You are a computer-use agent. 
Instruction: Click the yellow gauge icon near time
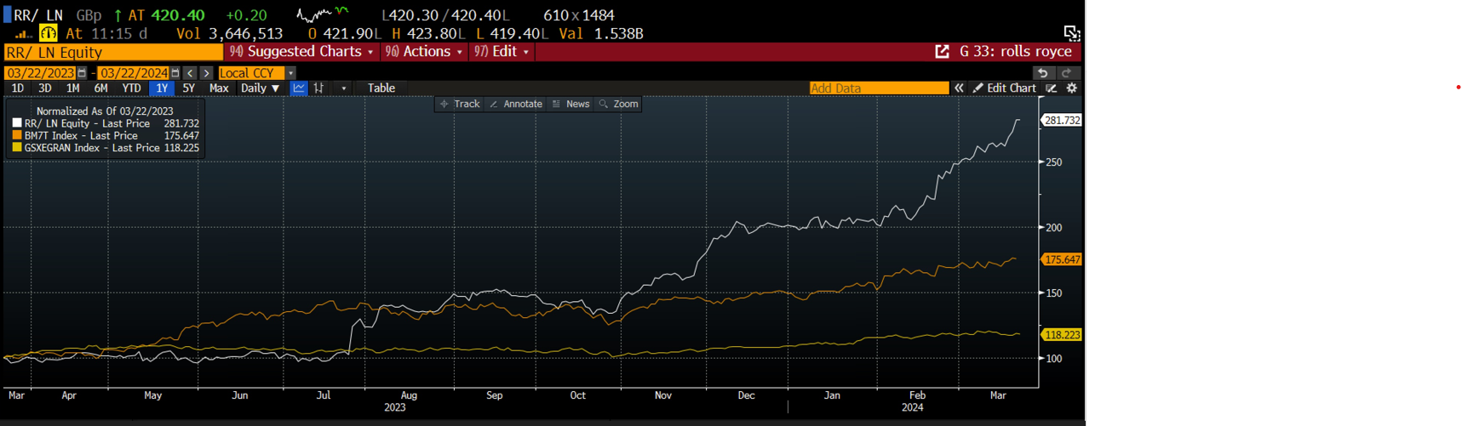pyautogui.click(x=49, y=34)
